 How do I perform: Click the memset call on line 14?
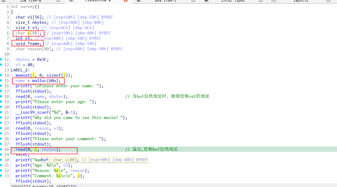(x=23, y=75)
